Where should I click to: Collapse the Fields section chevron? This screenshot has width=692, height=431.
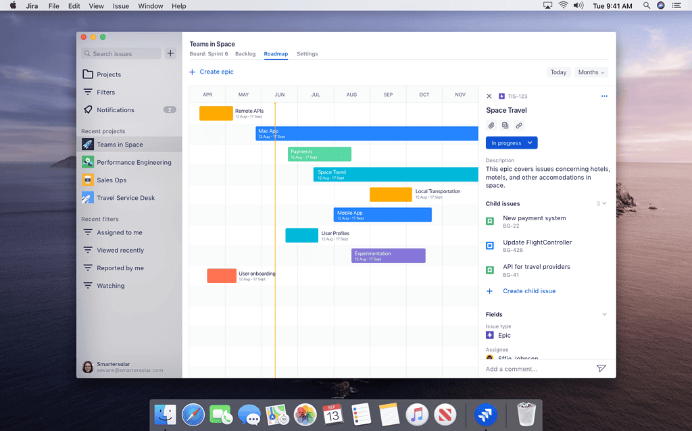tap(604, 314)
